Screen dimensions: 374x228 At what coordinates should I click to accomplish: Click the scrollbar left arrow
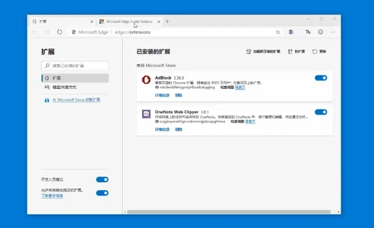tap(125, 212)
